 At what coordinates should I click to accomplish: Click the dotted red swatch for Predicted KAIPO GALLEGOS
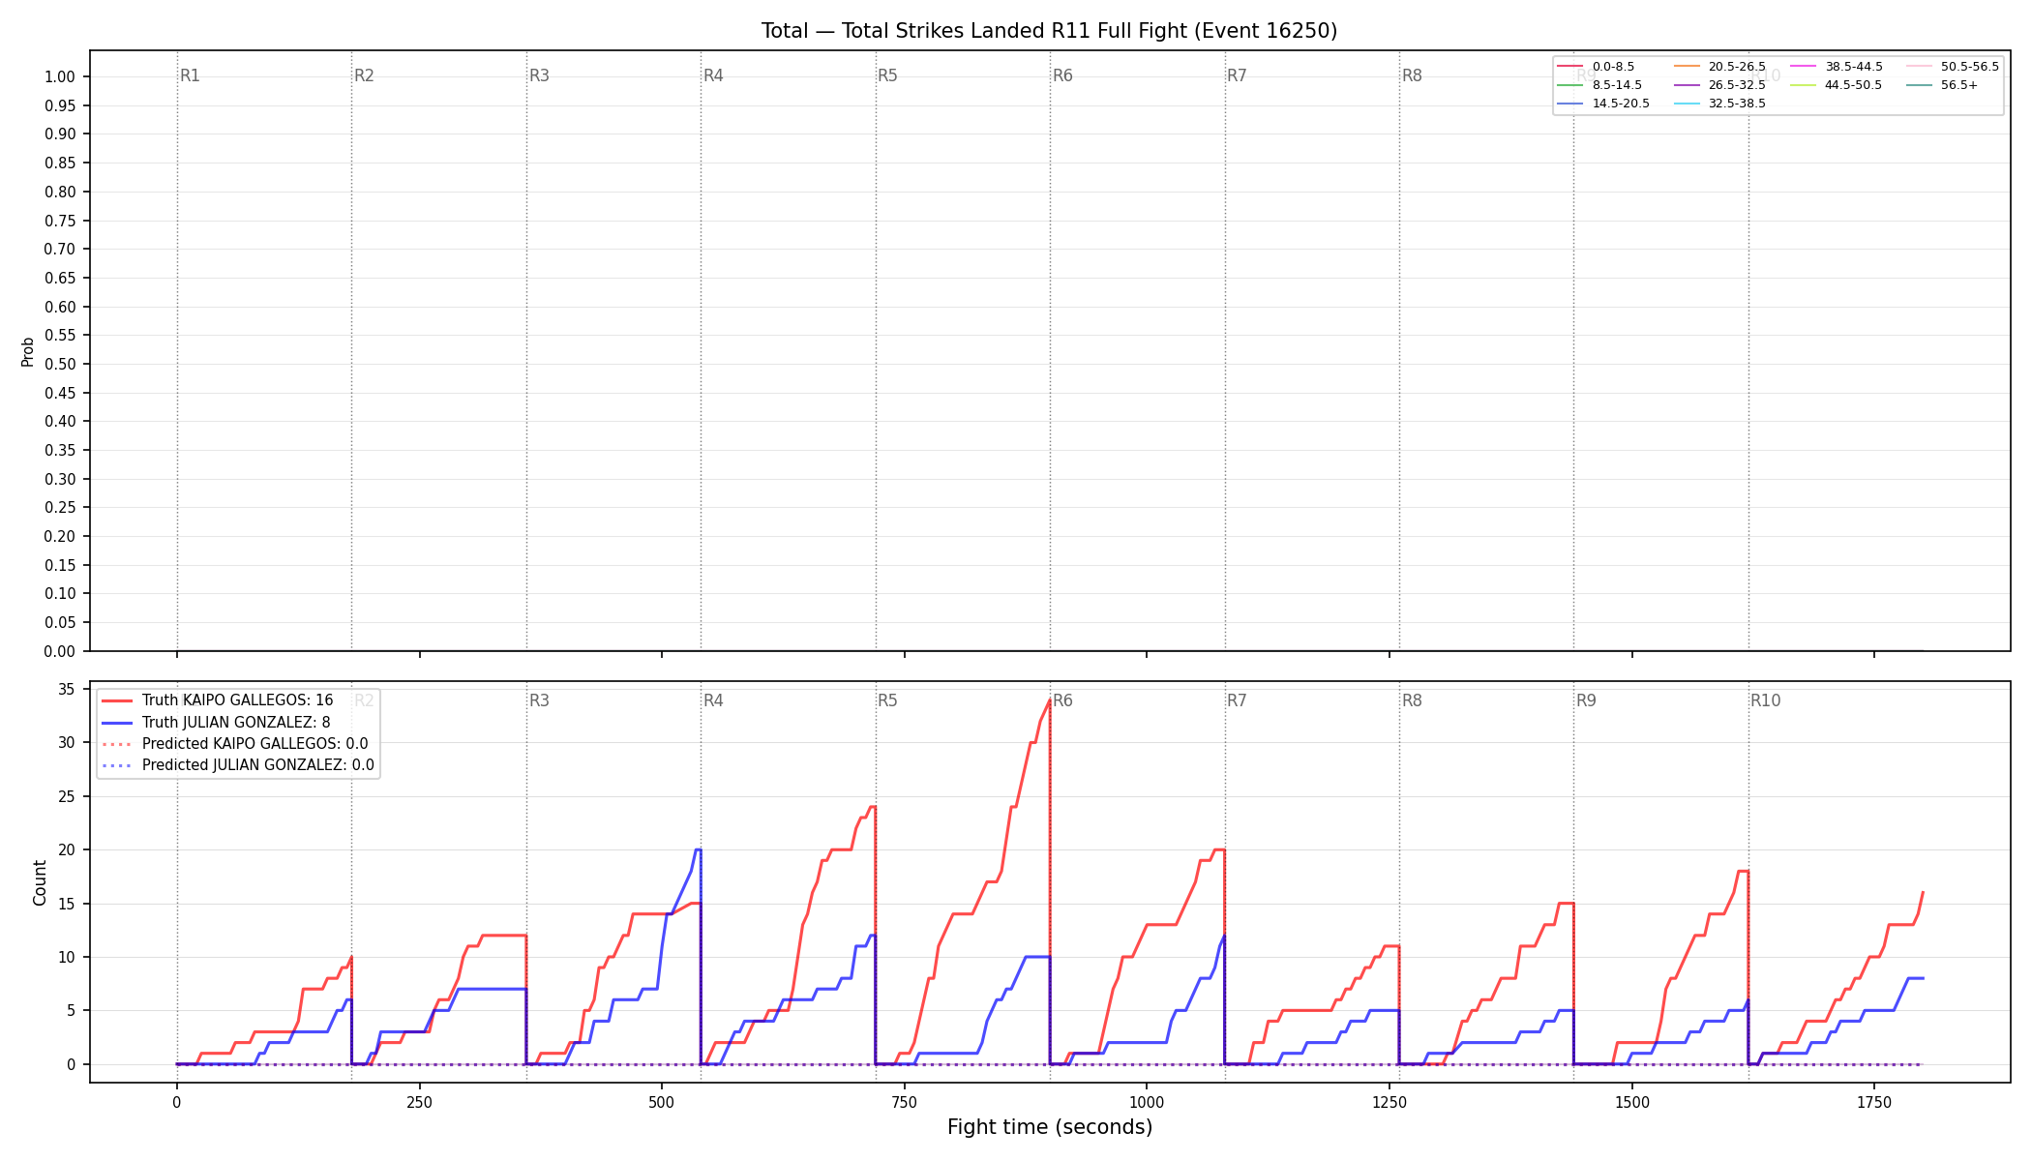coord(117,744)
